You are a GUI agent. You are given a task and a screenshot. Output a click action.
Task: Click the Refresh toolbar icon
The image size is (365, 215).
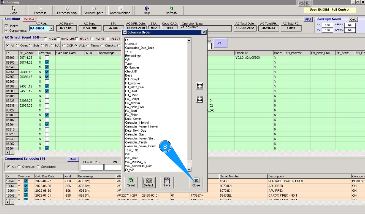point(171,10)
